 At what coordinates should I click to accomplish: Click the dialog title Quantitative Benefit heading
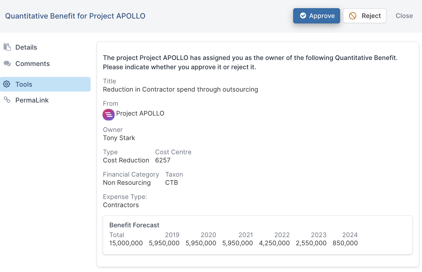pos(75,16)
